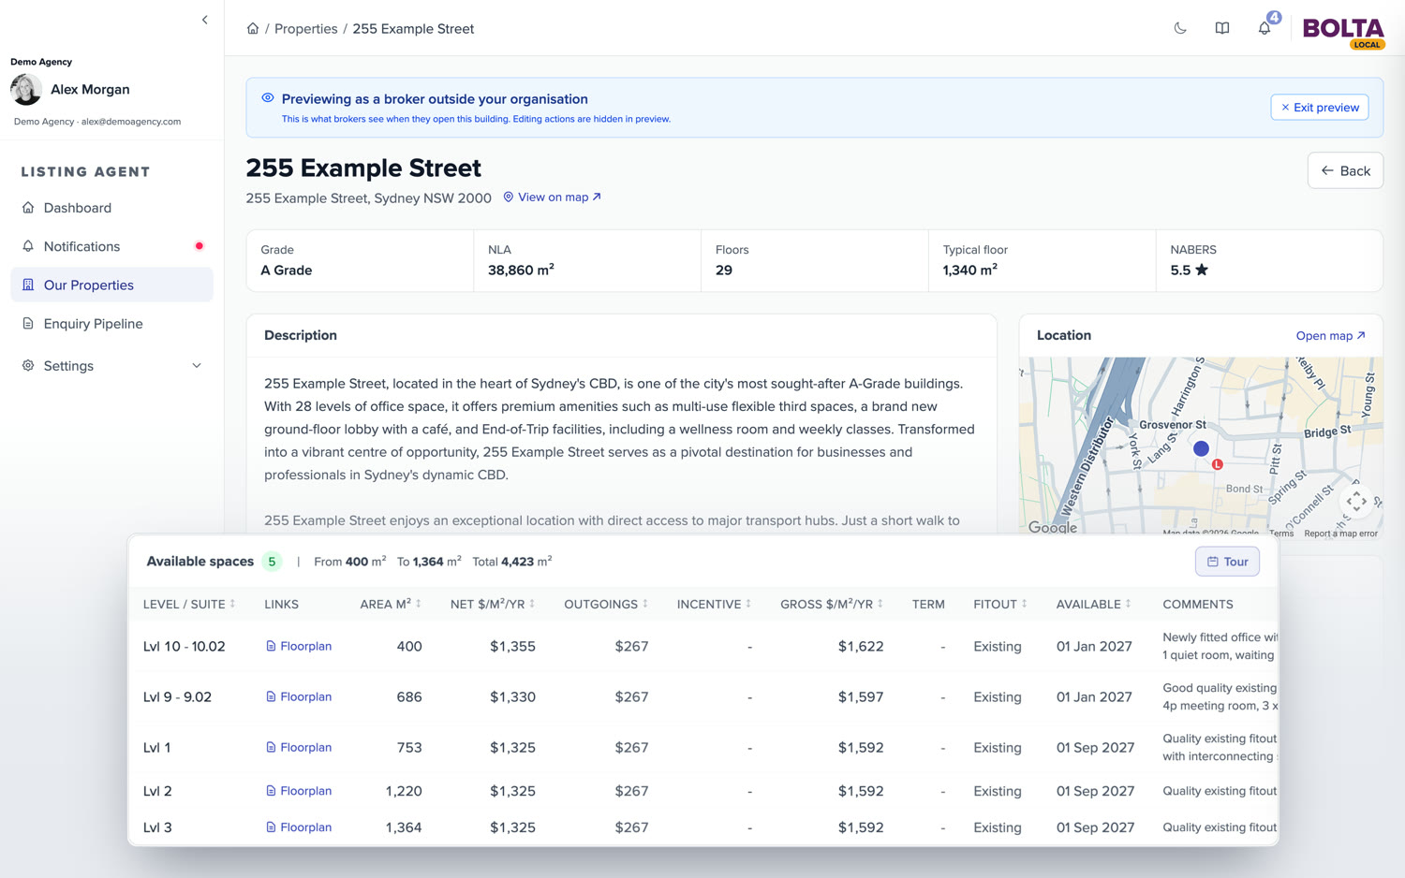
Task: Exit the broker preview mode
Action: click(x=1320, y=108)
